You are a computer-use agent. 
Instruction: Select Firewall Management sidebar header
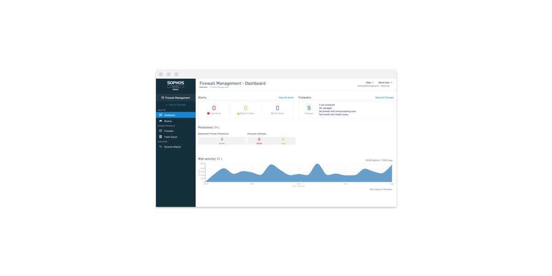tap(176, 98)
